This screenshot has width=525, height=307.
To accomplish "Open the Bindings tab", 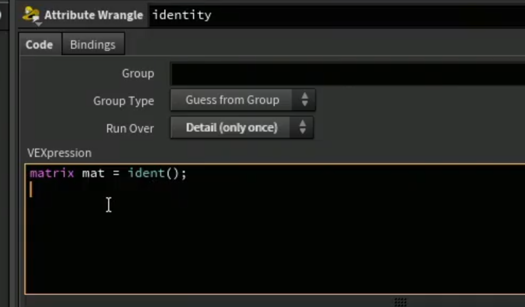I will pos(93,45).
